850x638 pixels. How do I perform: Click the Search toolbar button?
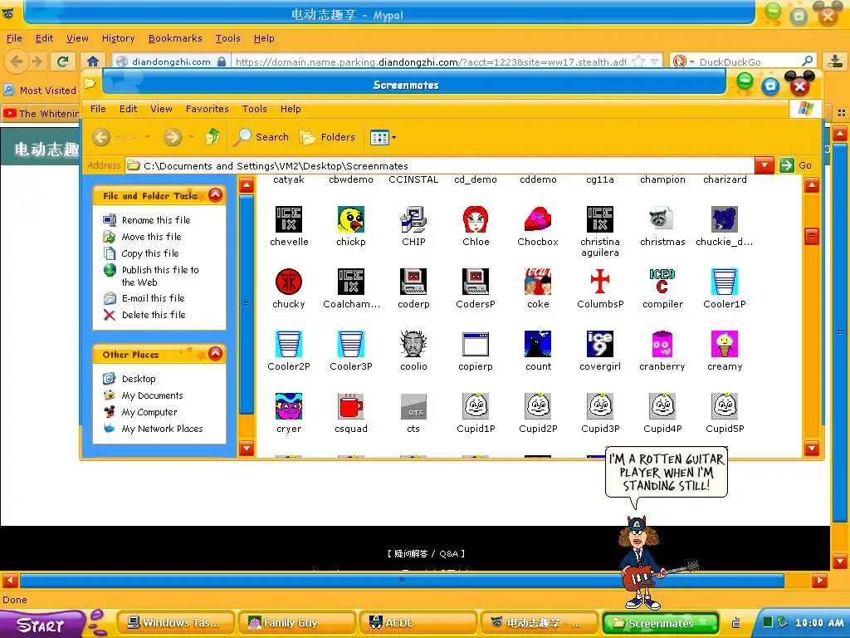click(261, 137)
